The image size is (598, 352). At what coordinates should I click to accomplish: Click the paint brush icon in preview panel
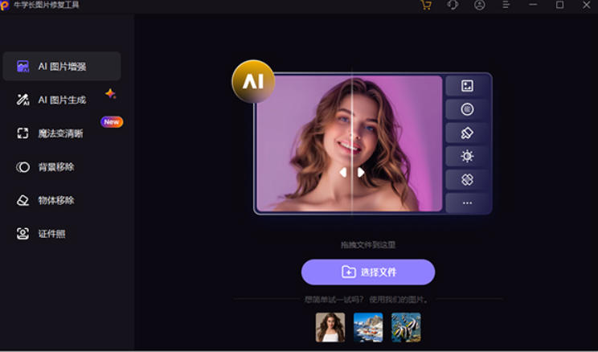(467, 133)
